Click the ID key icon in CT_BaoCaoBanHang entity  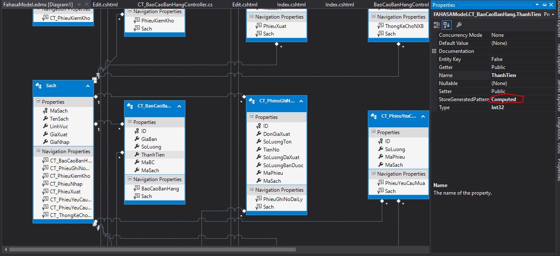pyautogui.click(x=137, y=131)
